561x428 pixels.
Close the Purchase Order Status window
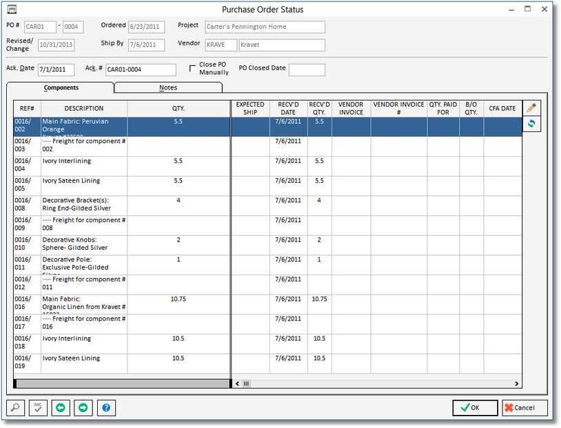544,9
